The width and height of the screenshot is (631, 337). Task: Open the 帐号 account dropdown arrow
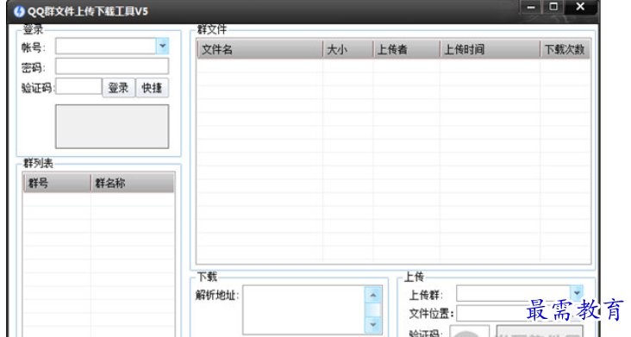(163, 47)
